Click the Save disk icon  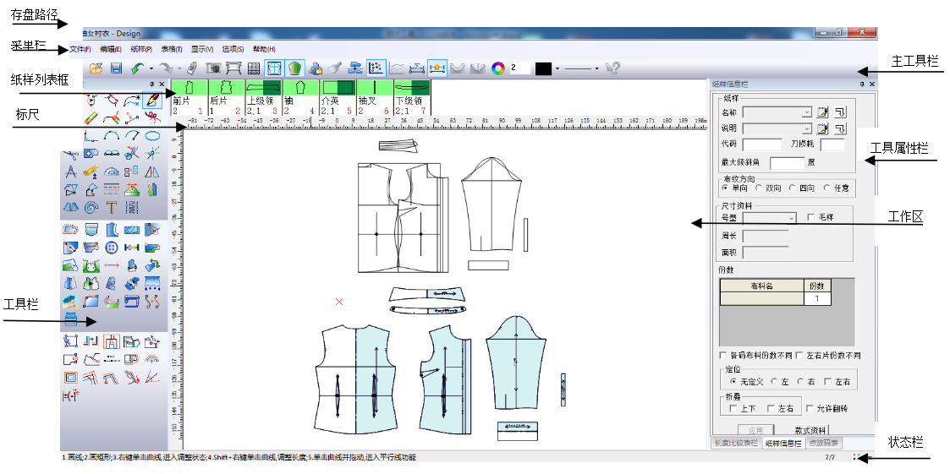click(x=116, y=68)
